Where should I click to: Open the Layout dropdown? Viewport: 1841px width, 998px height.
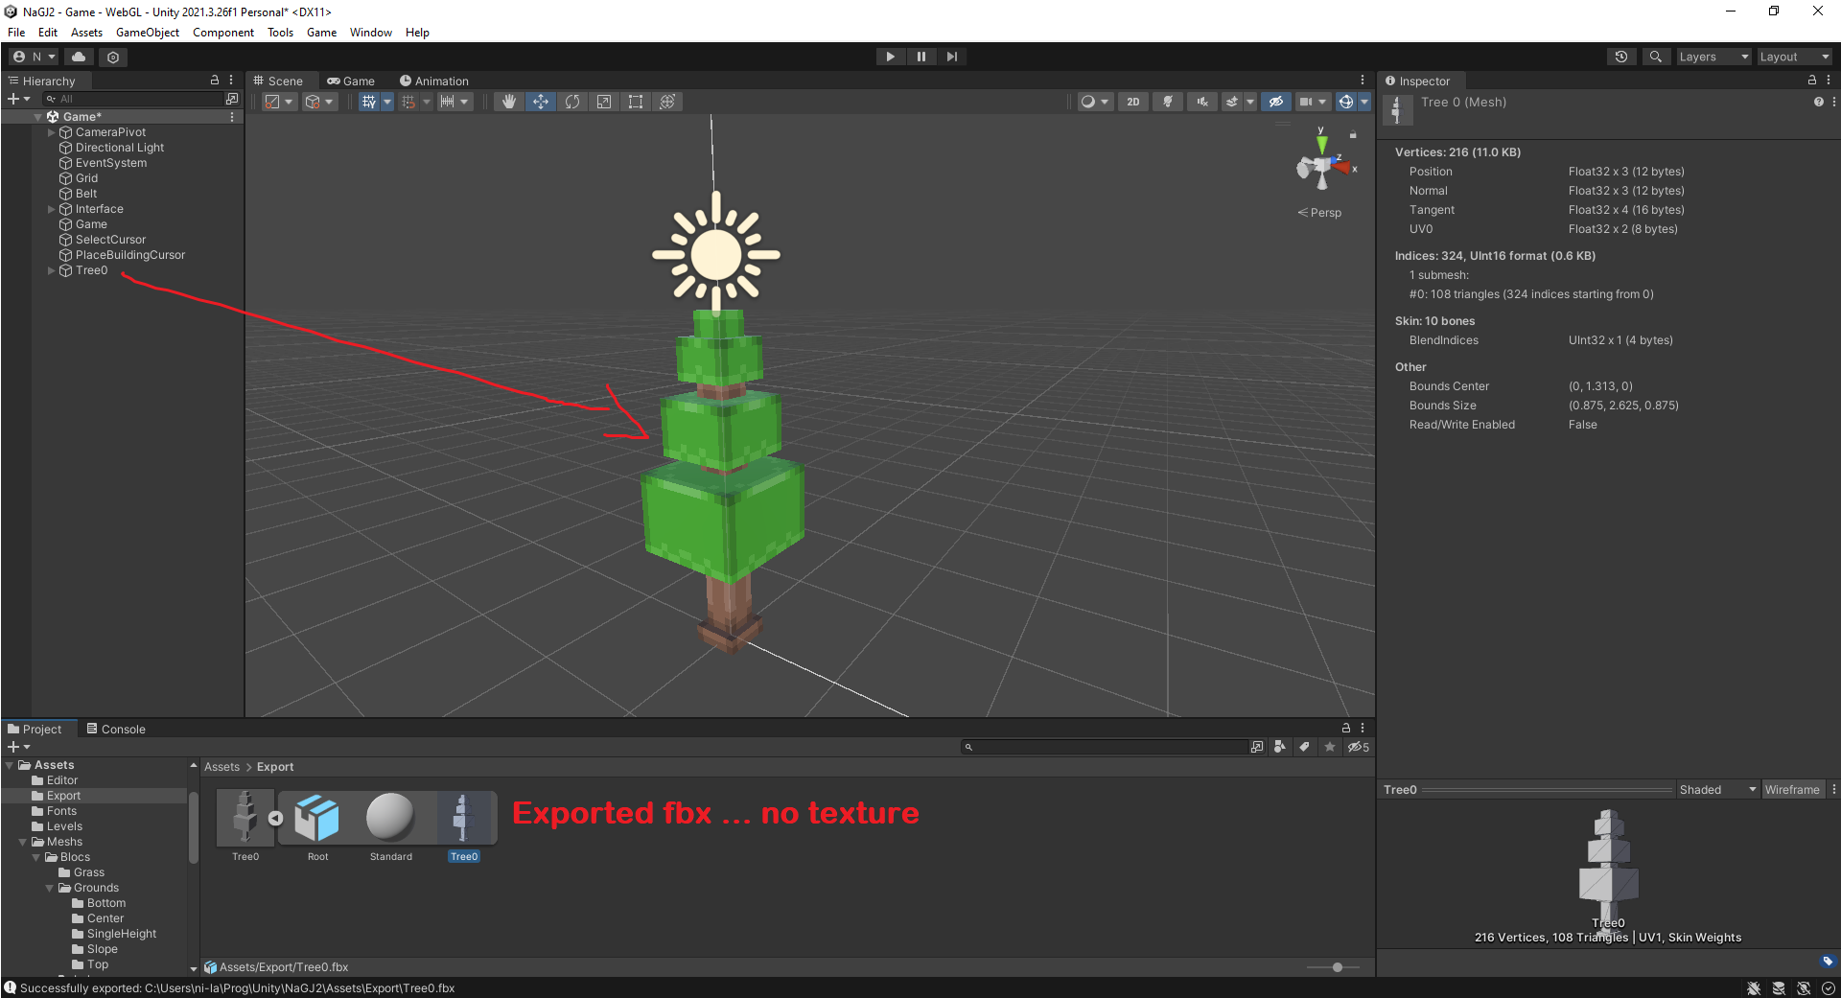1794,57
